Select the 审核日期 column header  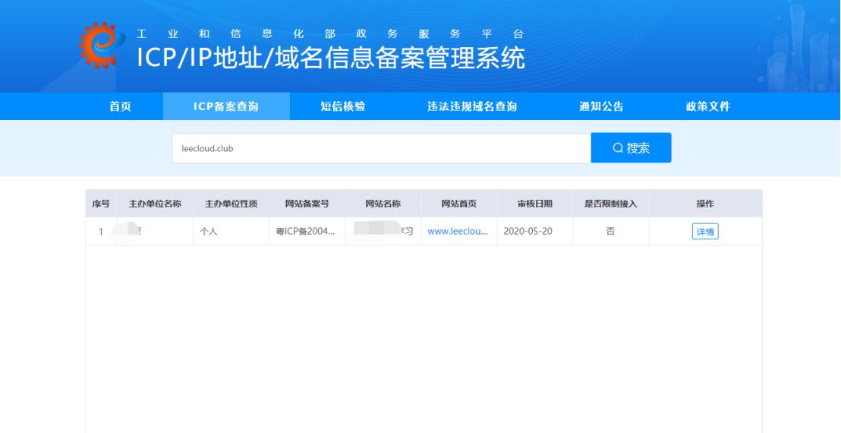coord(535,204)
